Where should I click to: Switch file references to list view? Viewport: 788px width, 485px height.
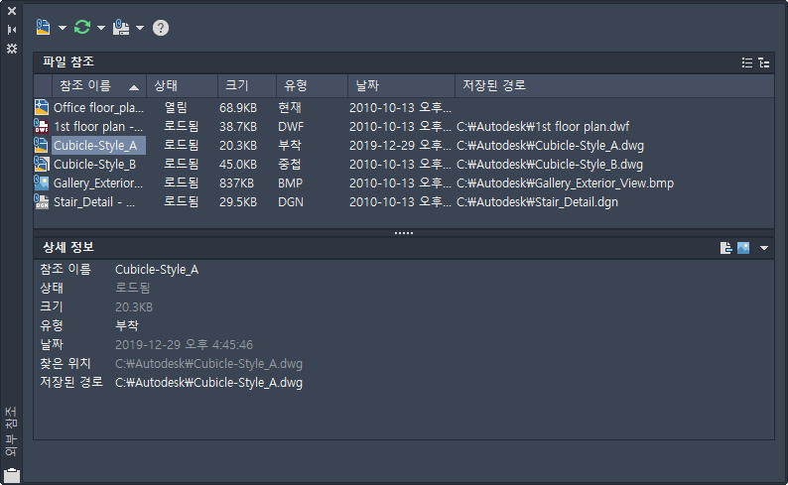click(747, 62)
